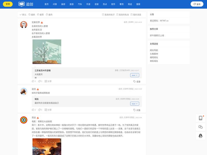Sort posts by 最赞

pos(41,15)
